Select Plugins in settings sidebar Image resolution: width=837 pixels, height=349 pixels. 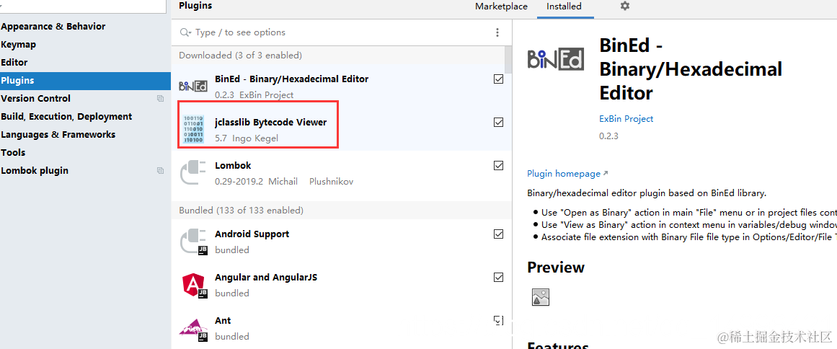pos(85,81)
